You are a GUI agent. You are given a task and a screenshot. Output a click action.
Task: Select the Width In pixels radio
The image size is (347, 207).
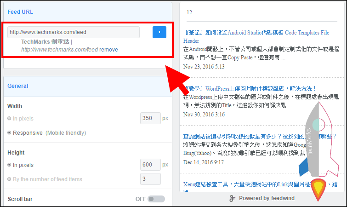[x=9, y=118]
